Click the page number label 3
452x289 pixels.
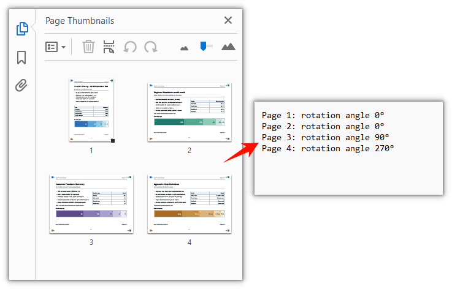pyautogui.click(x=91, y=242)
